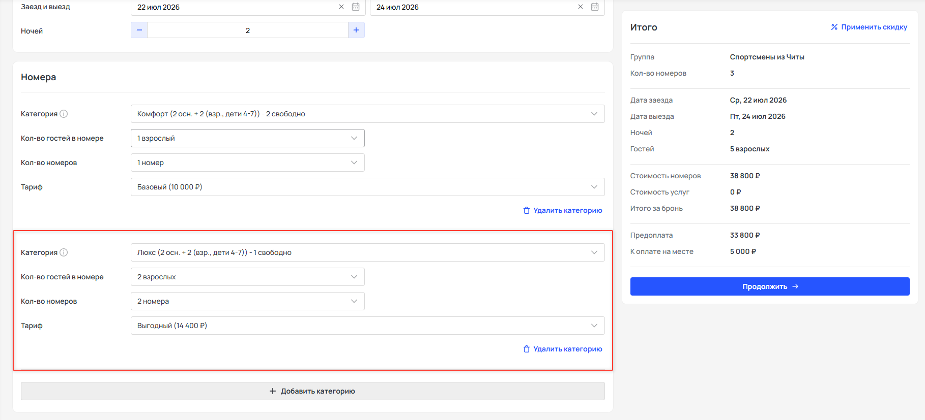
Task: Open calendar for check-out date field
Action: pos(595,7)
